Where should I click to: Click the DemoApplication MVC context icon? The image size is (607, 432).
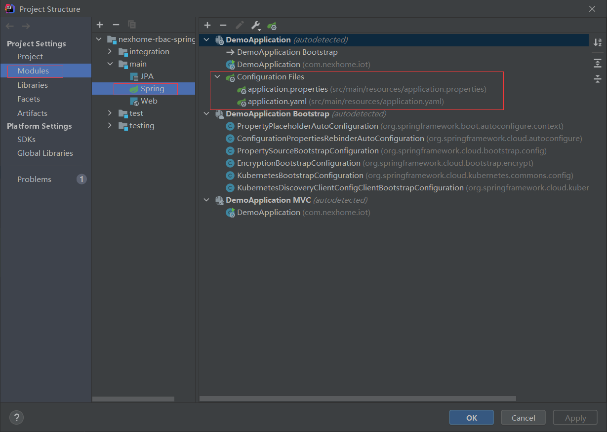(219, 200)
